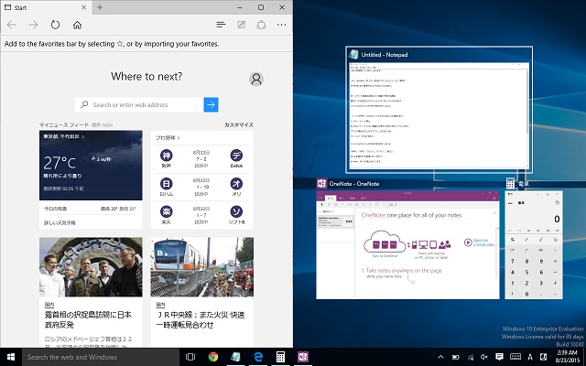Open Edge share feedback icon
The width and height of the screenshot is (586, 366).
[x=261, y=25]
